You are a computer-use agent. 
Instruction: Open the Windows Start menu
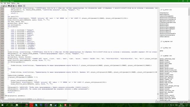pyautogui.click(x=2, y=105)
